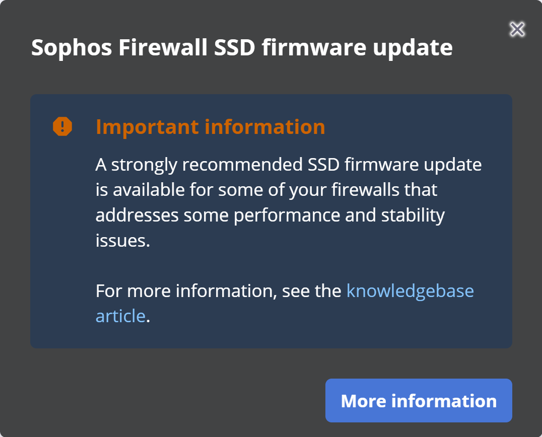Image resolution: width=542 pixels, height=437 pixels.
Task: Select the Important information heading
Action: 210,127
